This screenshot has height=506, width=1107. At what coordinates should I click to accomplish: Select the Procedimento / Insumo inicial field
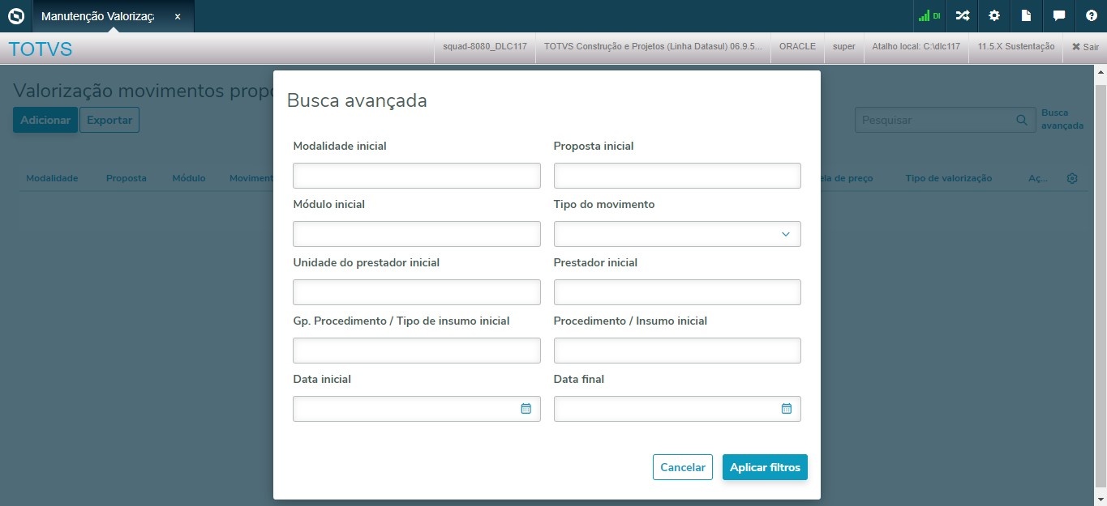tap(677, 351)
